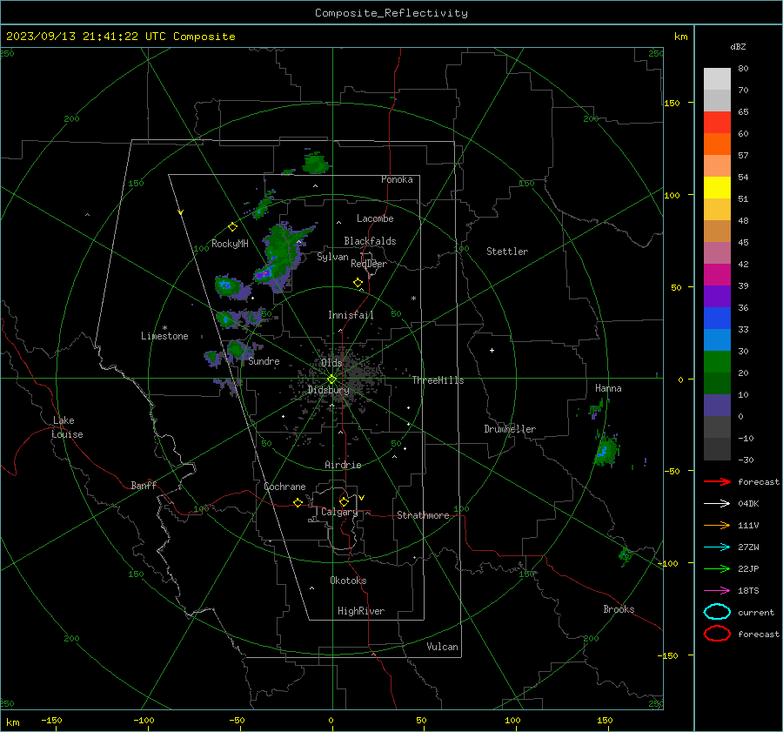The width and height of the screenshot is (783, 732).
Task: Click the orange 57–60 dBZ color swatch
Action: tap(717, 144)
